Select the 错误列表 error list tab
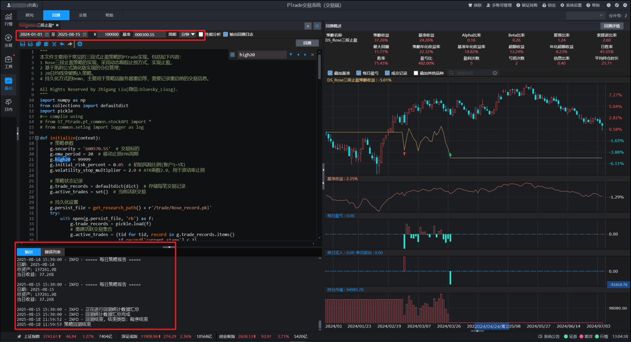The image size is (631, 342). [x=53, y=252]
